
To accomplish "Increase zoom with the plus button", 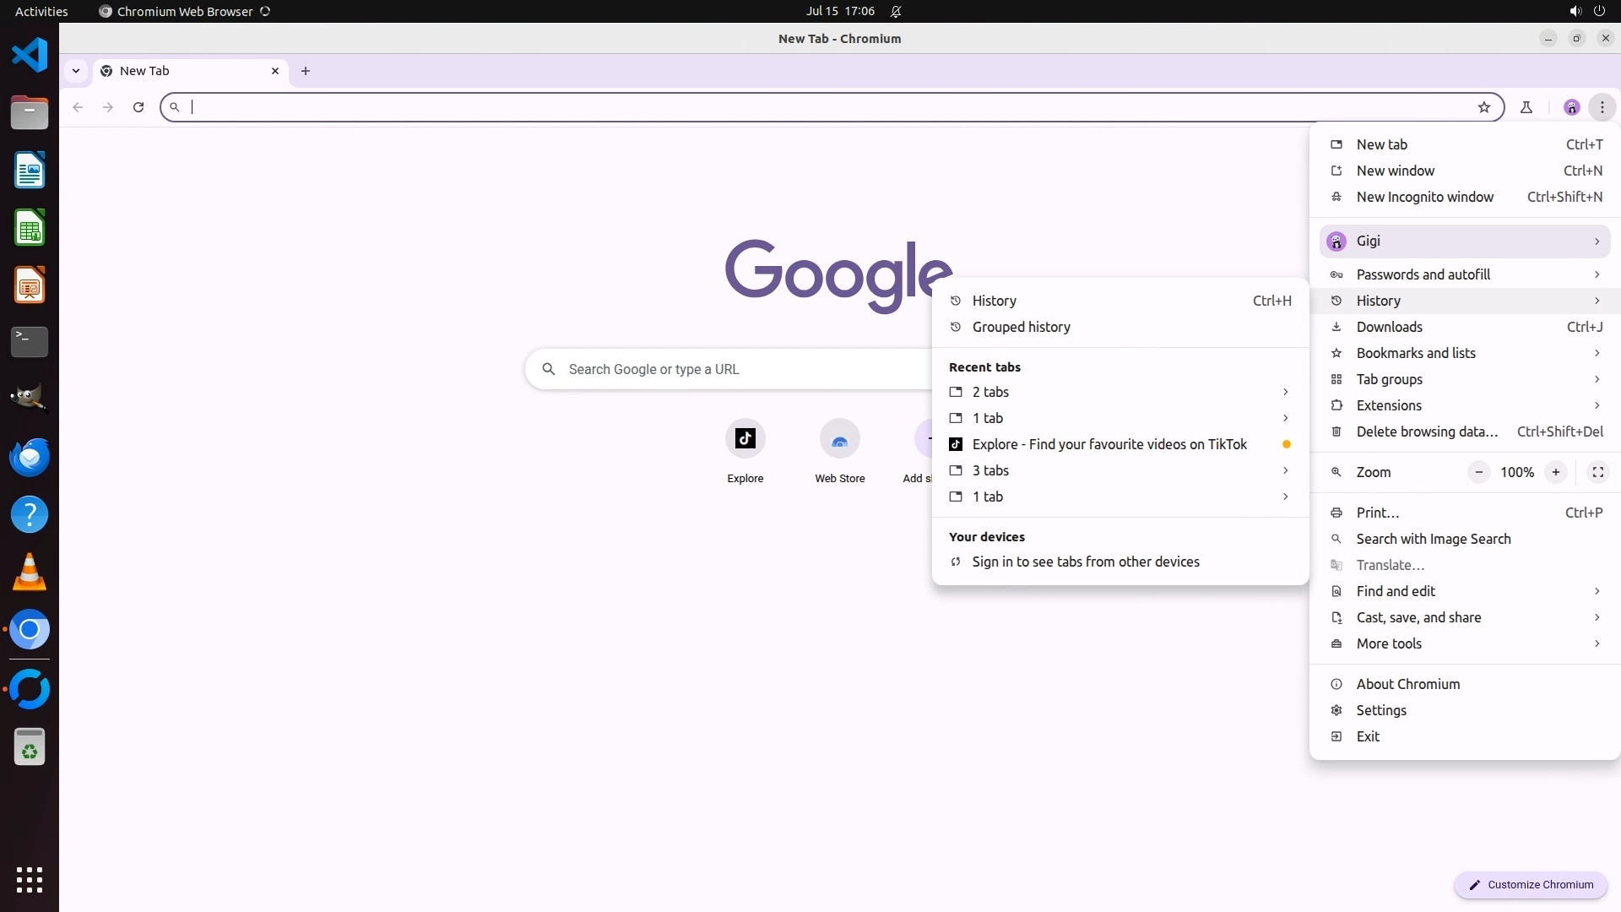I will [1555, 472].
